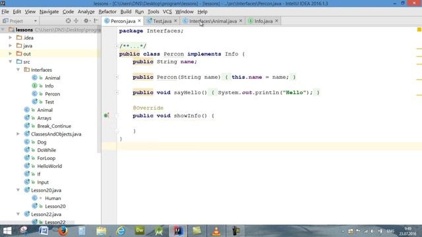Select the ForLoop class
This screenshot has height=237, width=422.
46,158
